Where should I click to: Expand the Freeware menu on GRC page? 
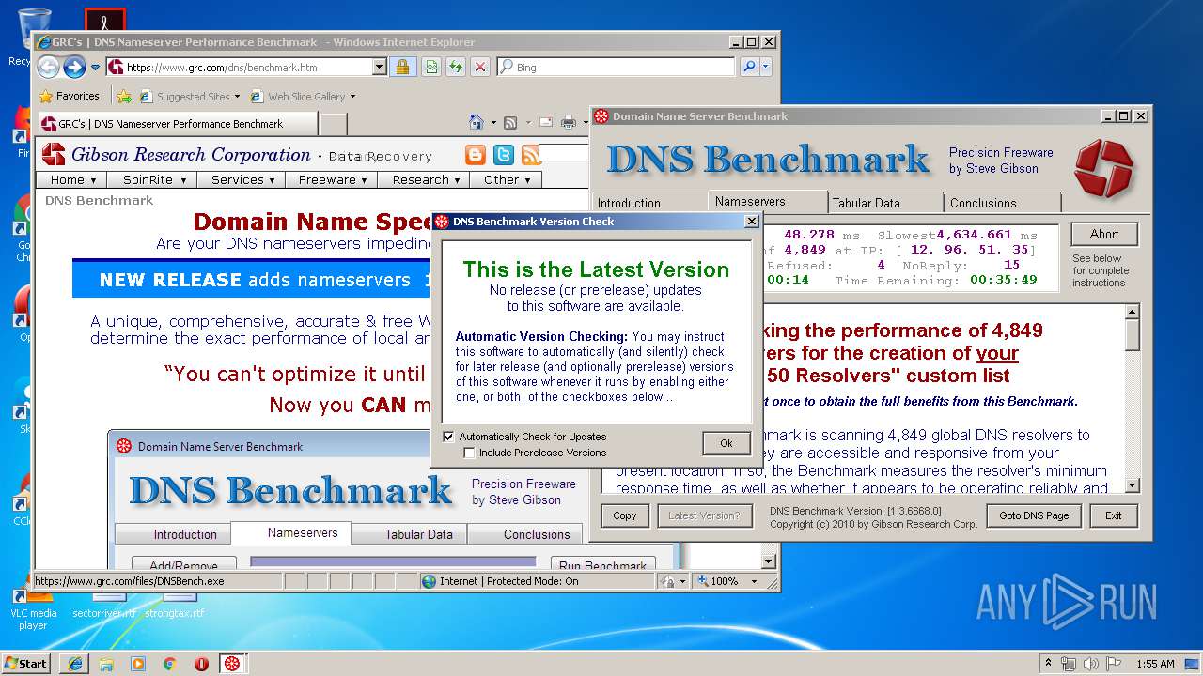point(332,179)
